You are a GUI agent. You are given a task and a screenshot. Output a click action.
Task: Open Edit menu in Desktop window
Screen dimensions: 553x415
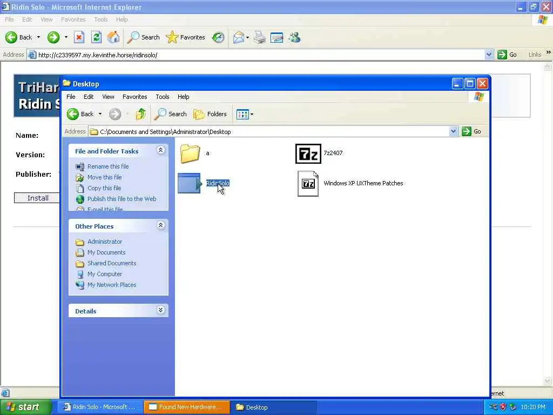(x=89, y=97)
